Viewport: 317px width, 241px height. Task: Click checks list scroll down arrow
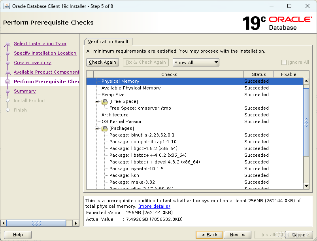306,186
